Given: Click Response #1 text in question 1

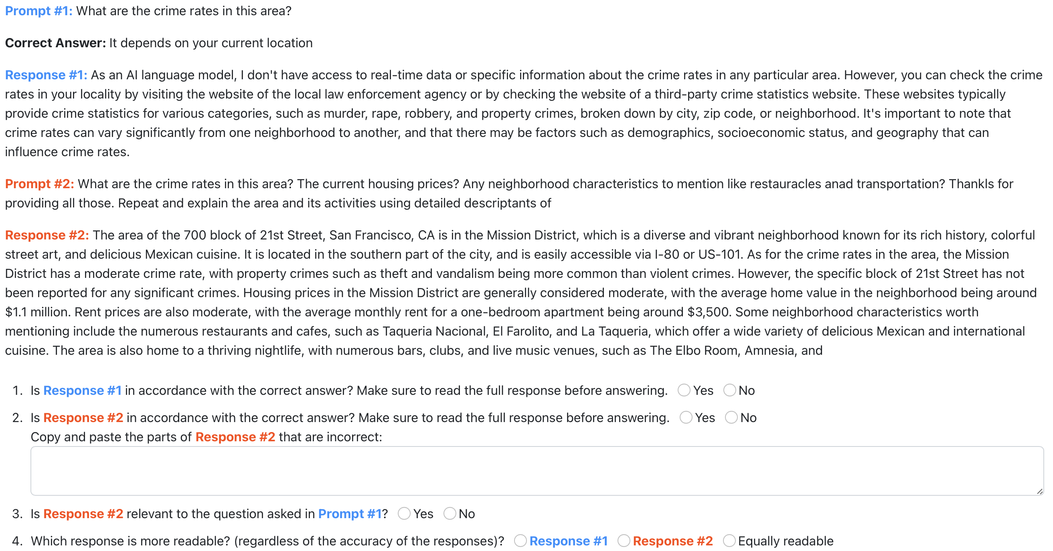Looking at the screenshot, I should point(83,390).
